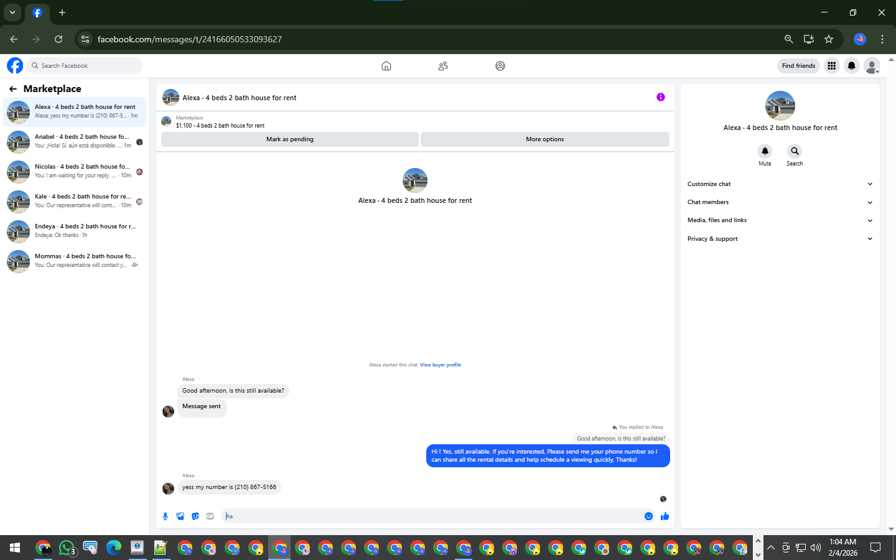
Task: Open the View buyer profile link
Action: tap(441, 365)
